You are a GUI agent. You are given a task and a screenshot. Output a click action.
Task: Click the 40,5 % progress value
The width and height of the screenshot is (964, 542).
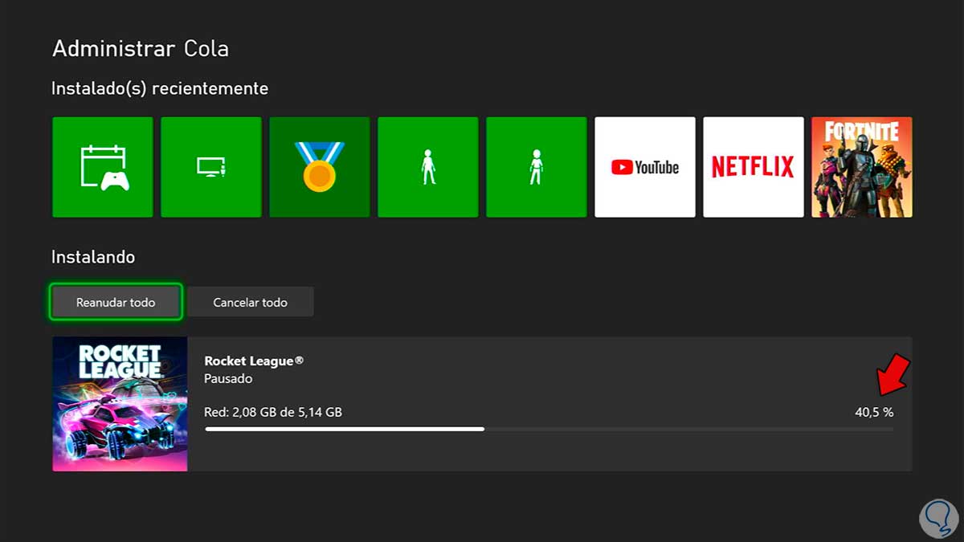[x=874, y=412]
